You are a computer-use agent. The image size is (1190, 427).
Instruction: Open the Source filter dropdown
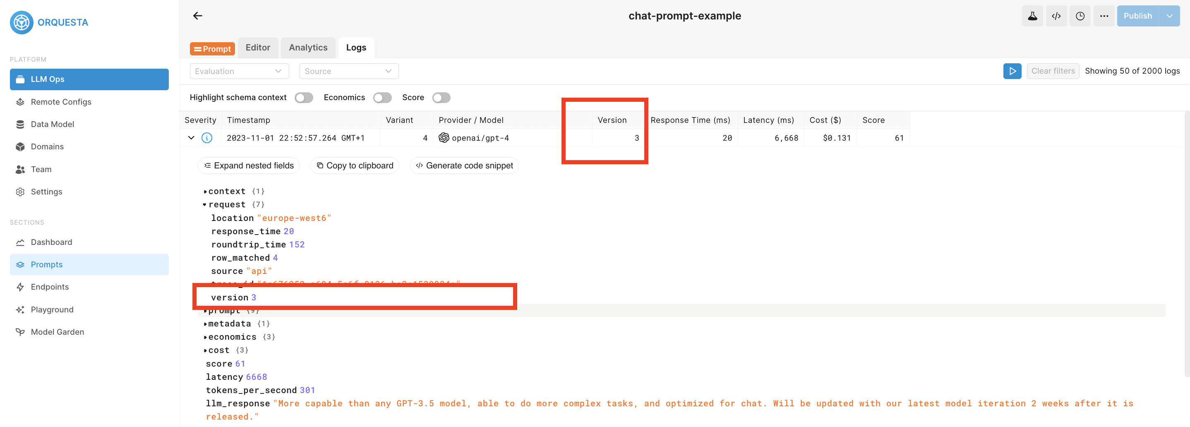pyautogui.click(x=349, y=71)
